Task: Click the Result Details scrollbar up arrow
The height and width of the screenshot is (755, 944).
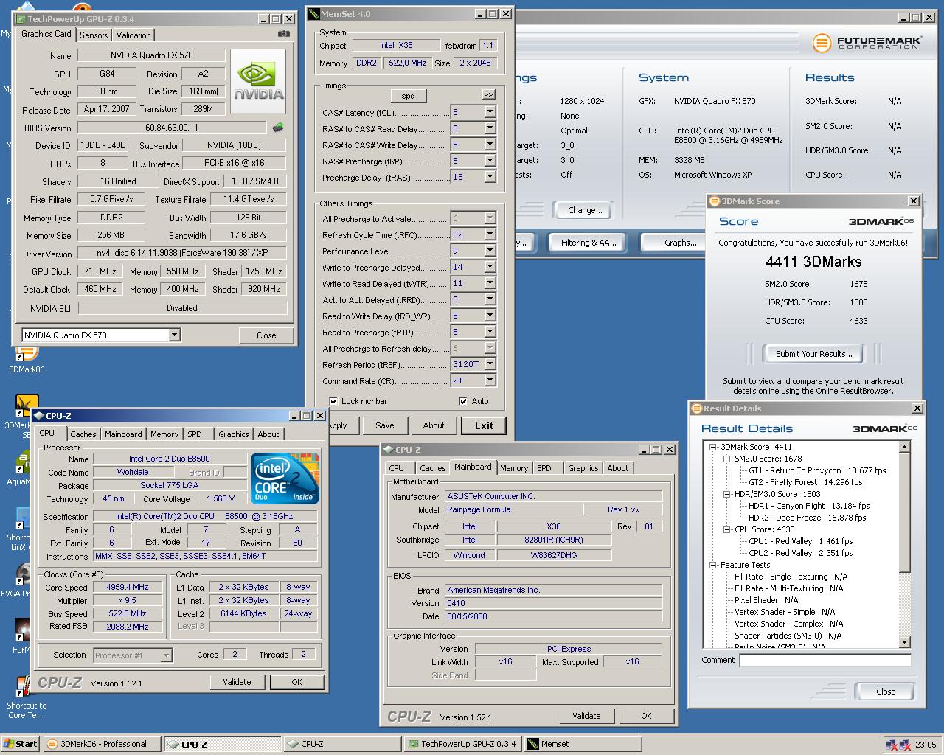Action: (x=905, y=447)
